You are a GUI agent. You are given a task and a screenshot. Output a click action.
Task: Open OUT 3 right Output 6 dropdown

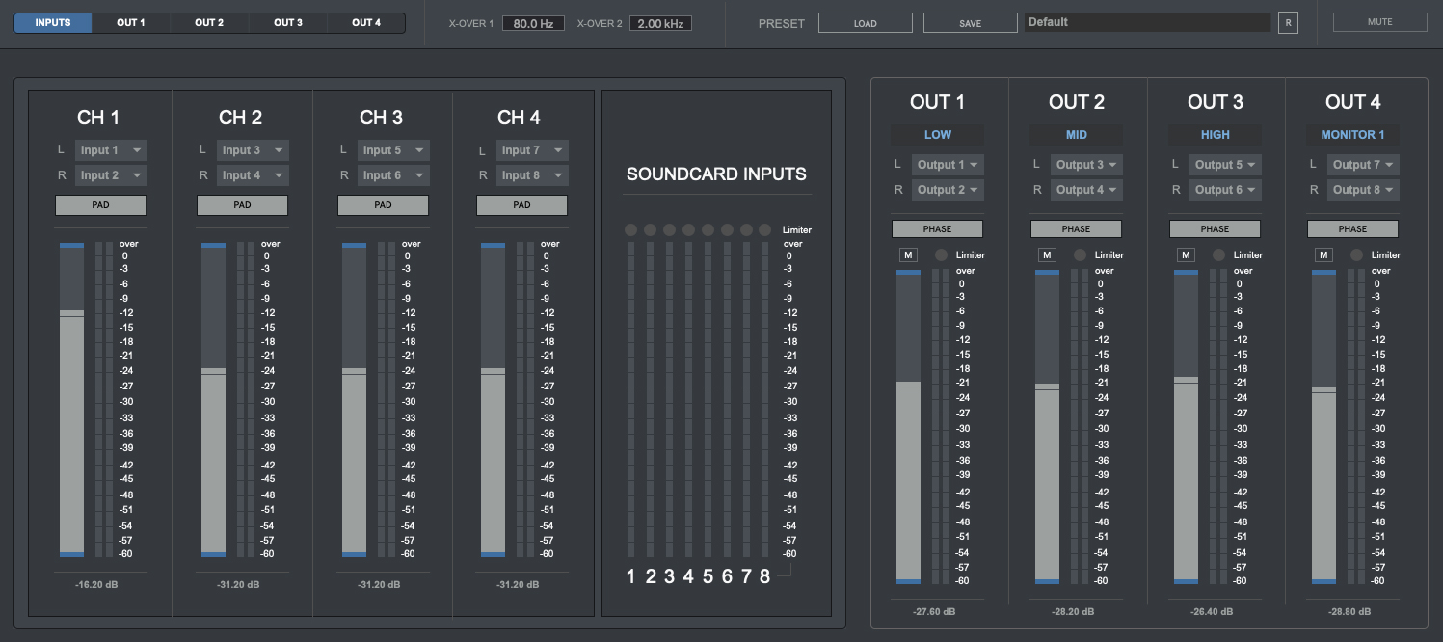coord(1225,190)
